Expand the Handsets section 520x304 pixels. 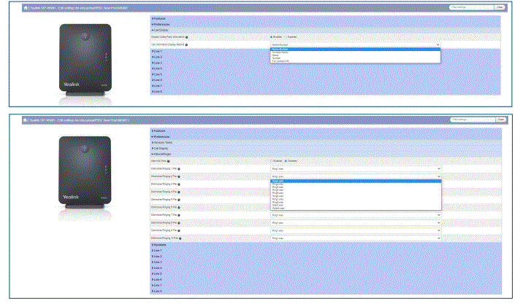pyautogui.click(x=326, y=245)
